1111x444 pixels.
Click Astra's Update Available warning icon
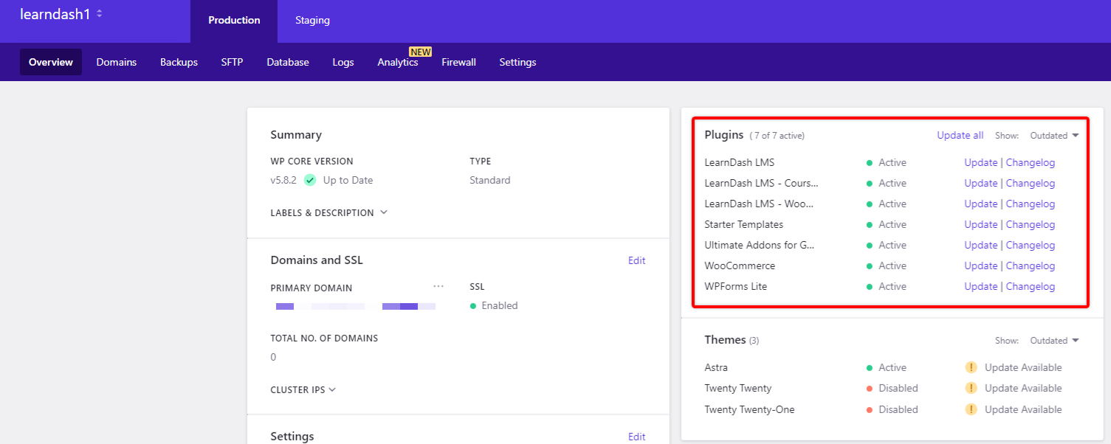pos(973,367)
